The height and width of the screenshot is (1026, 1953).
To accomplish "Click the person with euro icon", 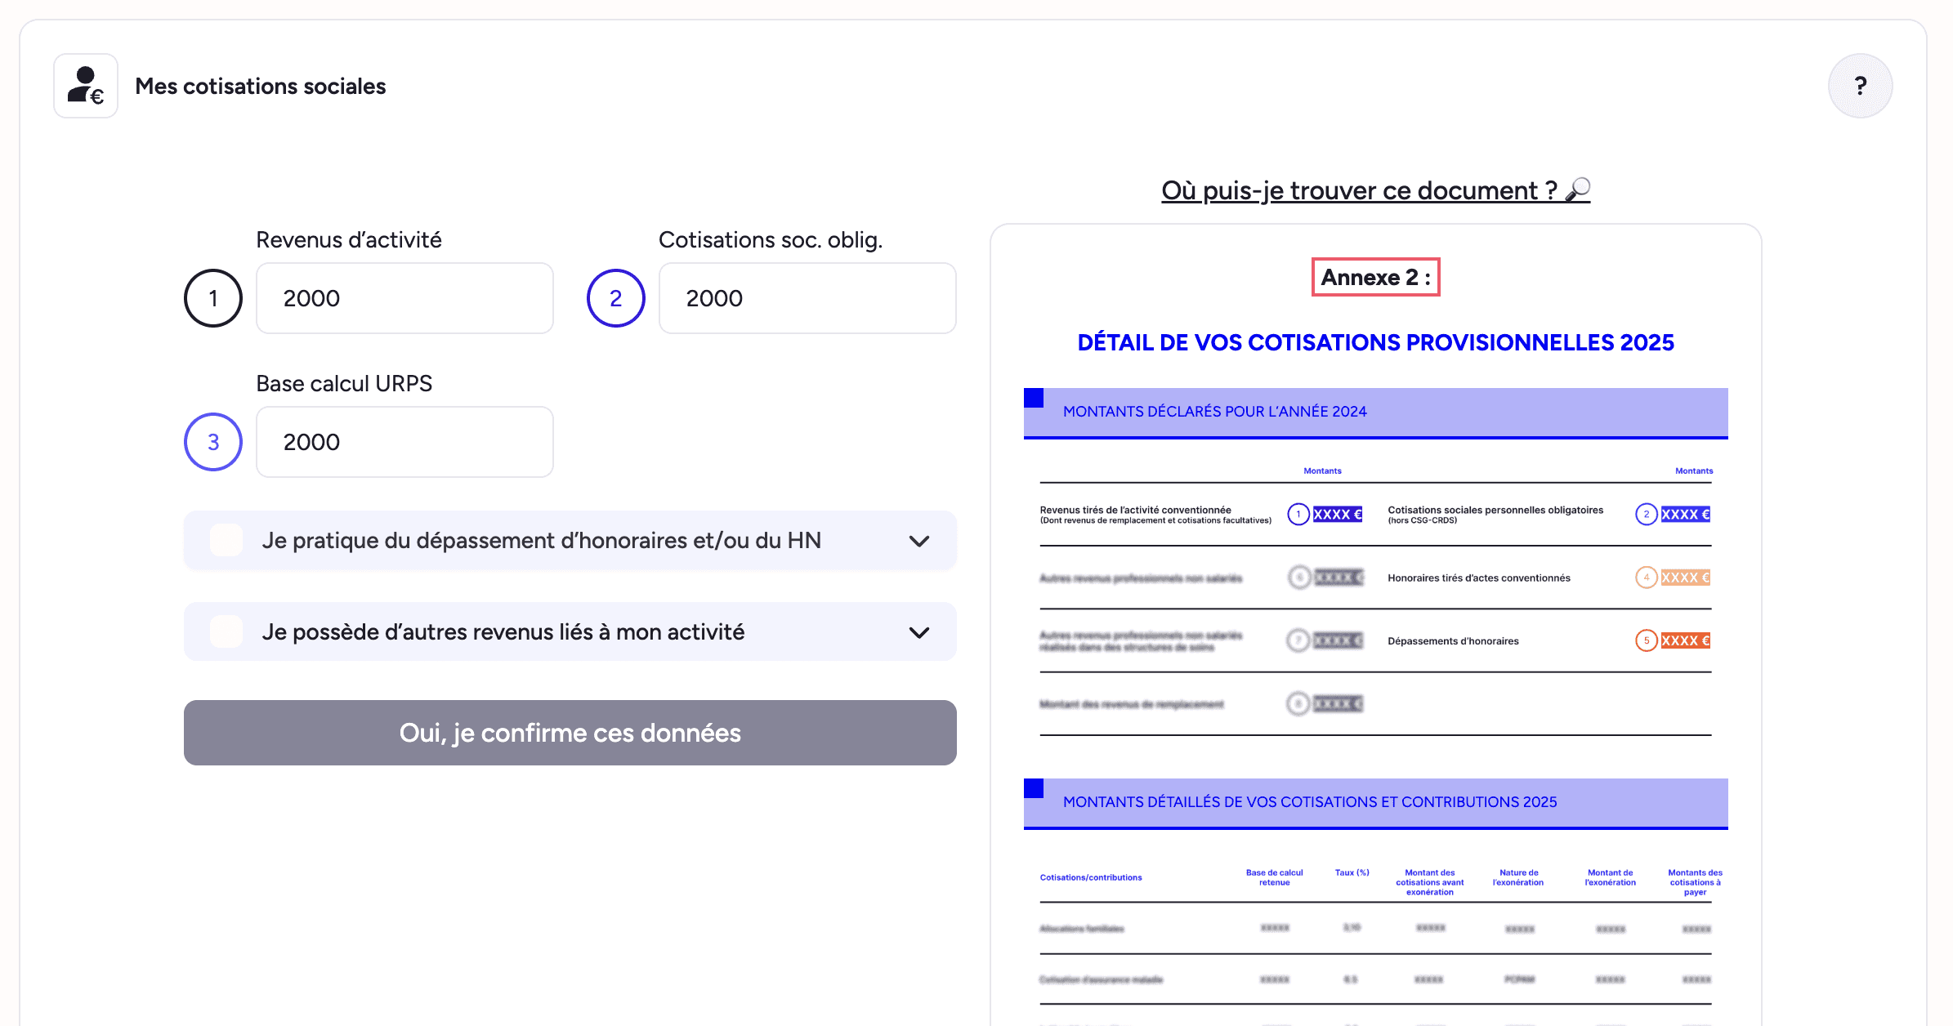I will click(x=86, y=86).
